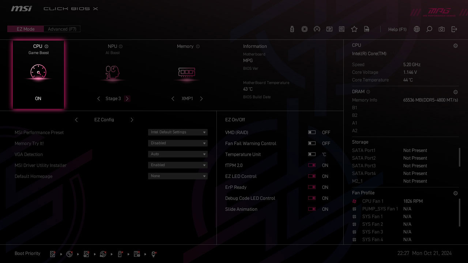Image resolution: width=468 pixels, height=263 pixels.
Task: Click right arrow next to NPU Stage 3
Action: point(127,99)
